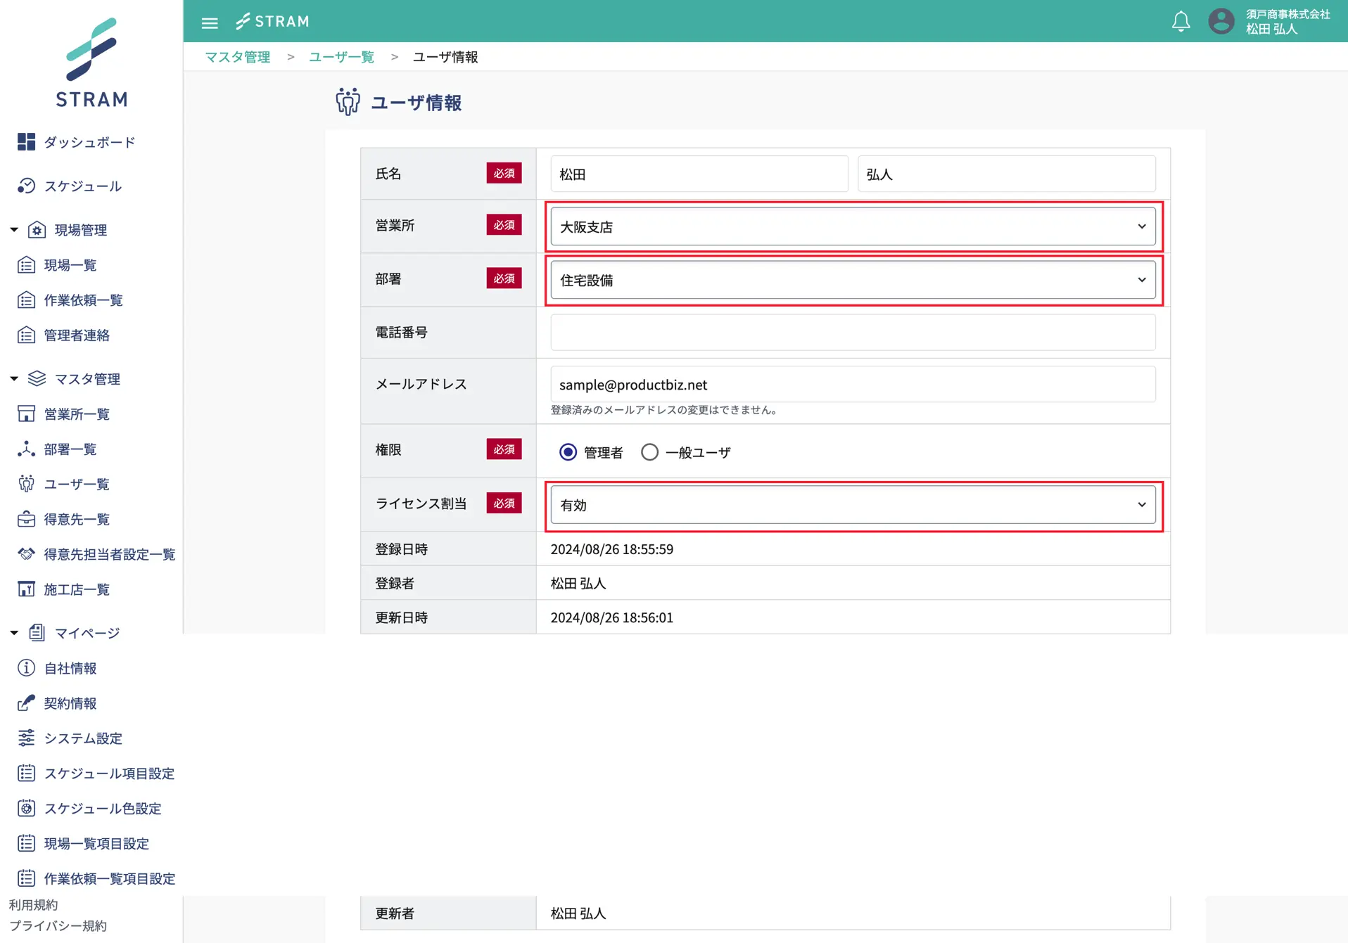The width and height of the screenshot is (1348, 943).
Task: Open the 営業所 dropdown showing 大阪支店
Action: [x=852, y=226]
